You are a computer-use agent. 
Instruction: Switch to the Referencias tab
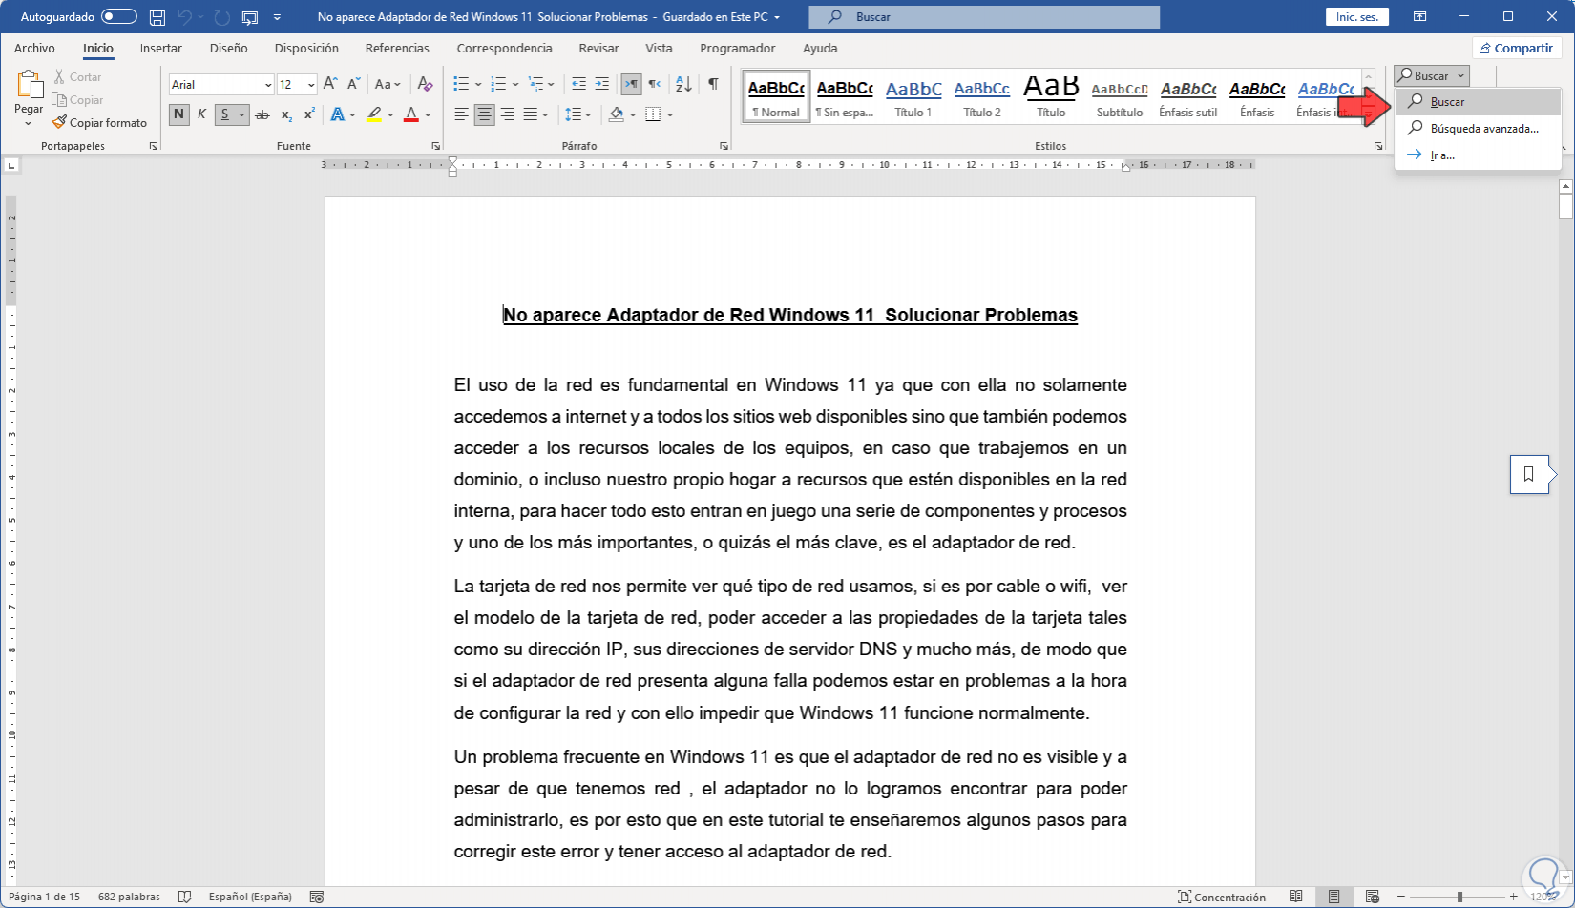(397, 48)
